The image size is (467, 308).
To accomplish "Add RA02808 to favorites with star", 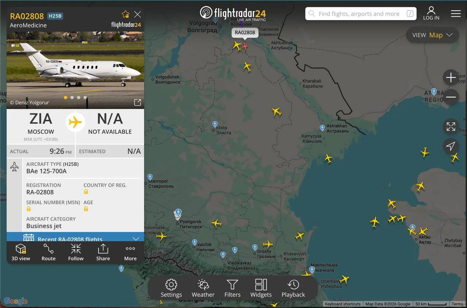I will (x=126, y=14).
